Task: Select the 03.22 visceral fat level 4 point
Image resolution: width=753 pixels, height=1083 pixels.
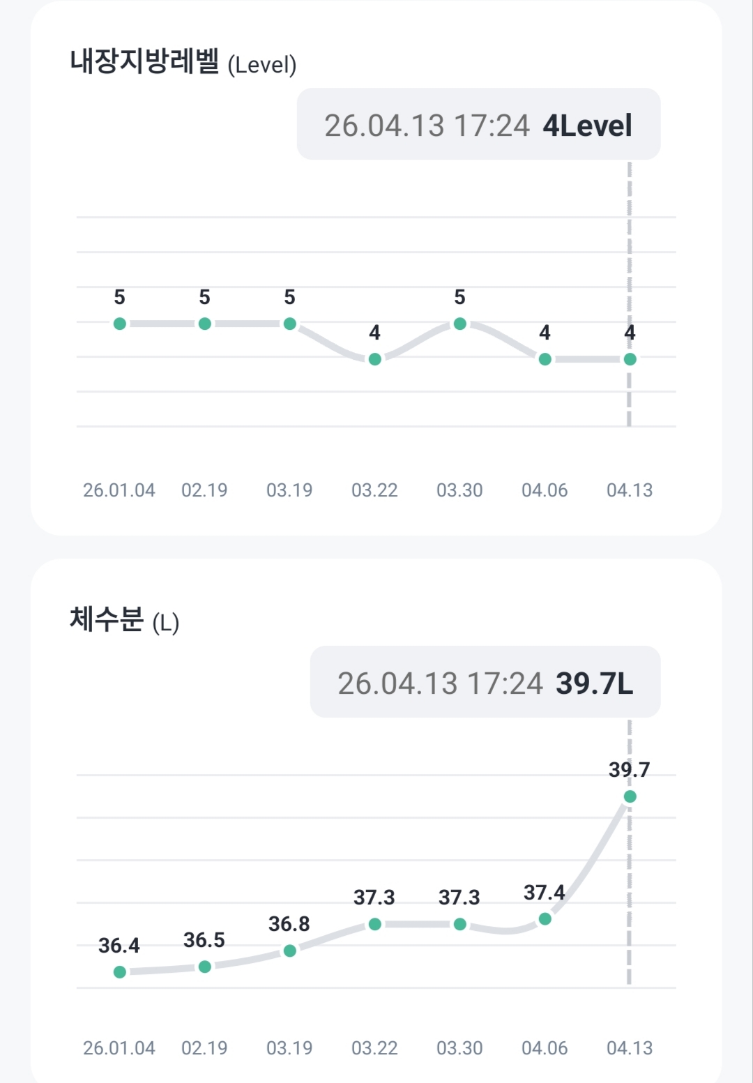Action: pyautogui.click(x=375, y=359)
